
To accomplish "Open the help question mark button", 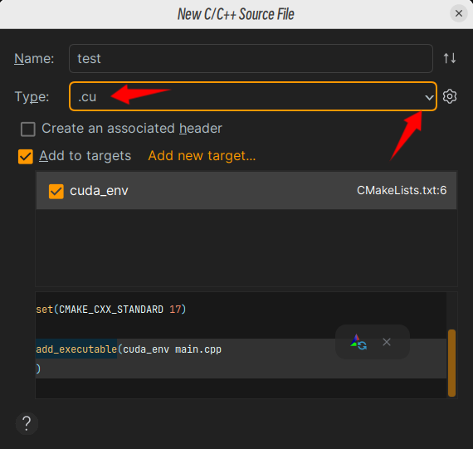I will pos(27,423).
